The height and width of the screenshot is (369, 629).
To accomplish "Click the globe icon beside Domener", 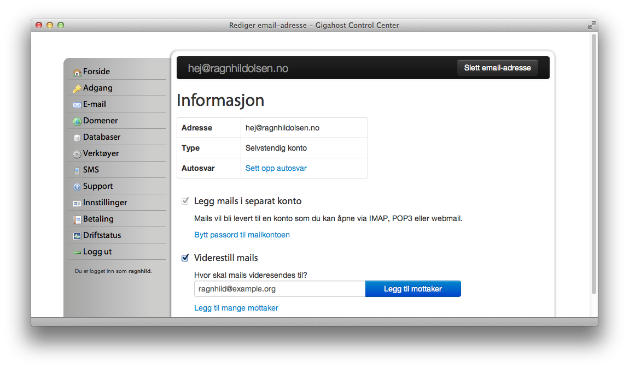I will coord(77,121).
